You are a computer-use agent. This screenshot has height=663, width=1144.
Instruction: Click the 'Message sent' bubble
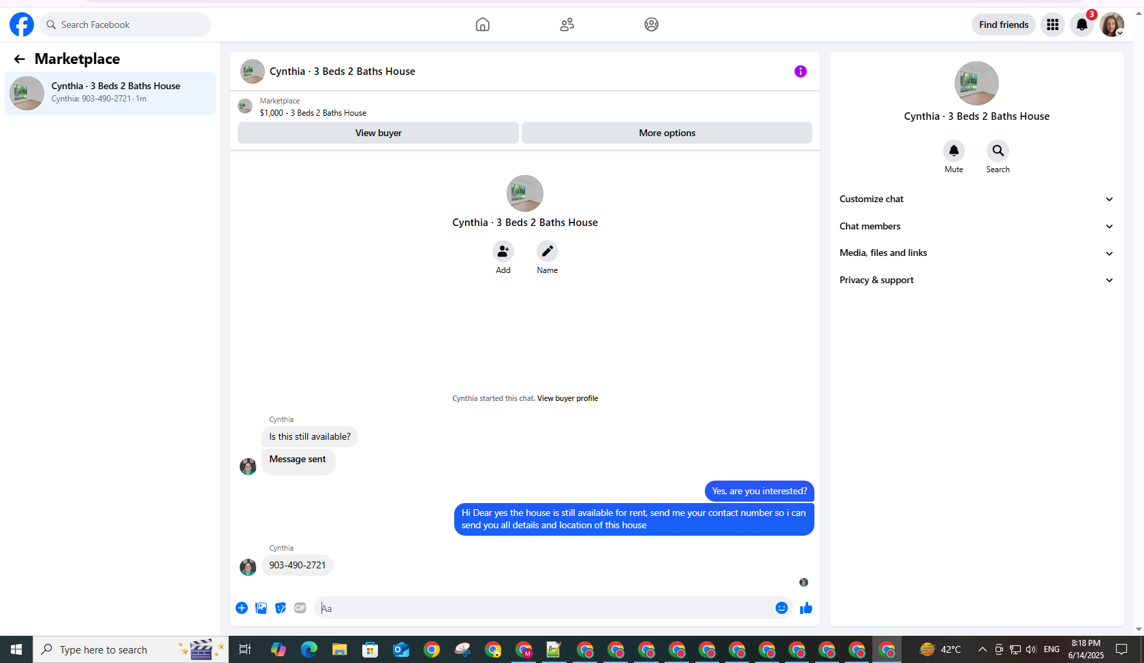coord(298,462)
